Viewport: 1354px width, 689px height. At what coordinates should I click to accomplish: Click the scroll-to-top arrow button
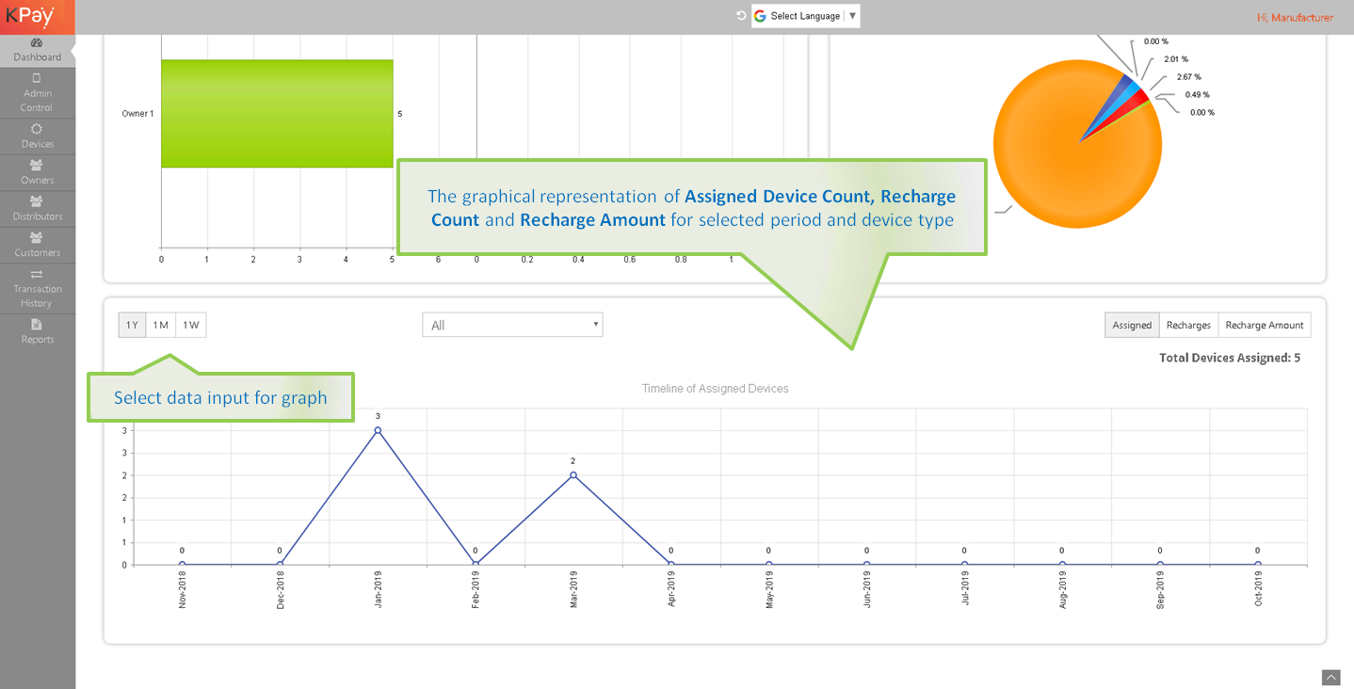click(1330, 677)
